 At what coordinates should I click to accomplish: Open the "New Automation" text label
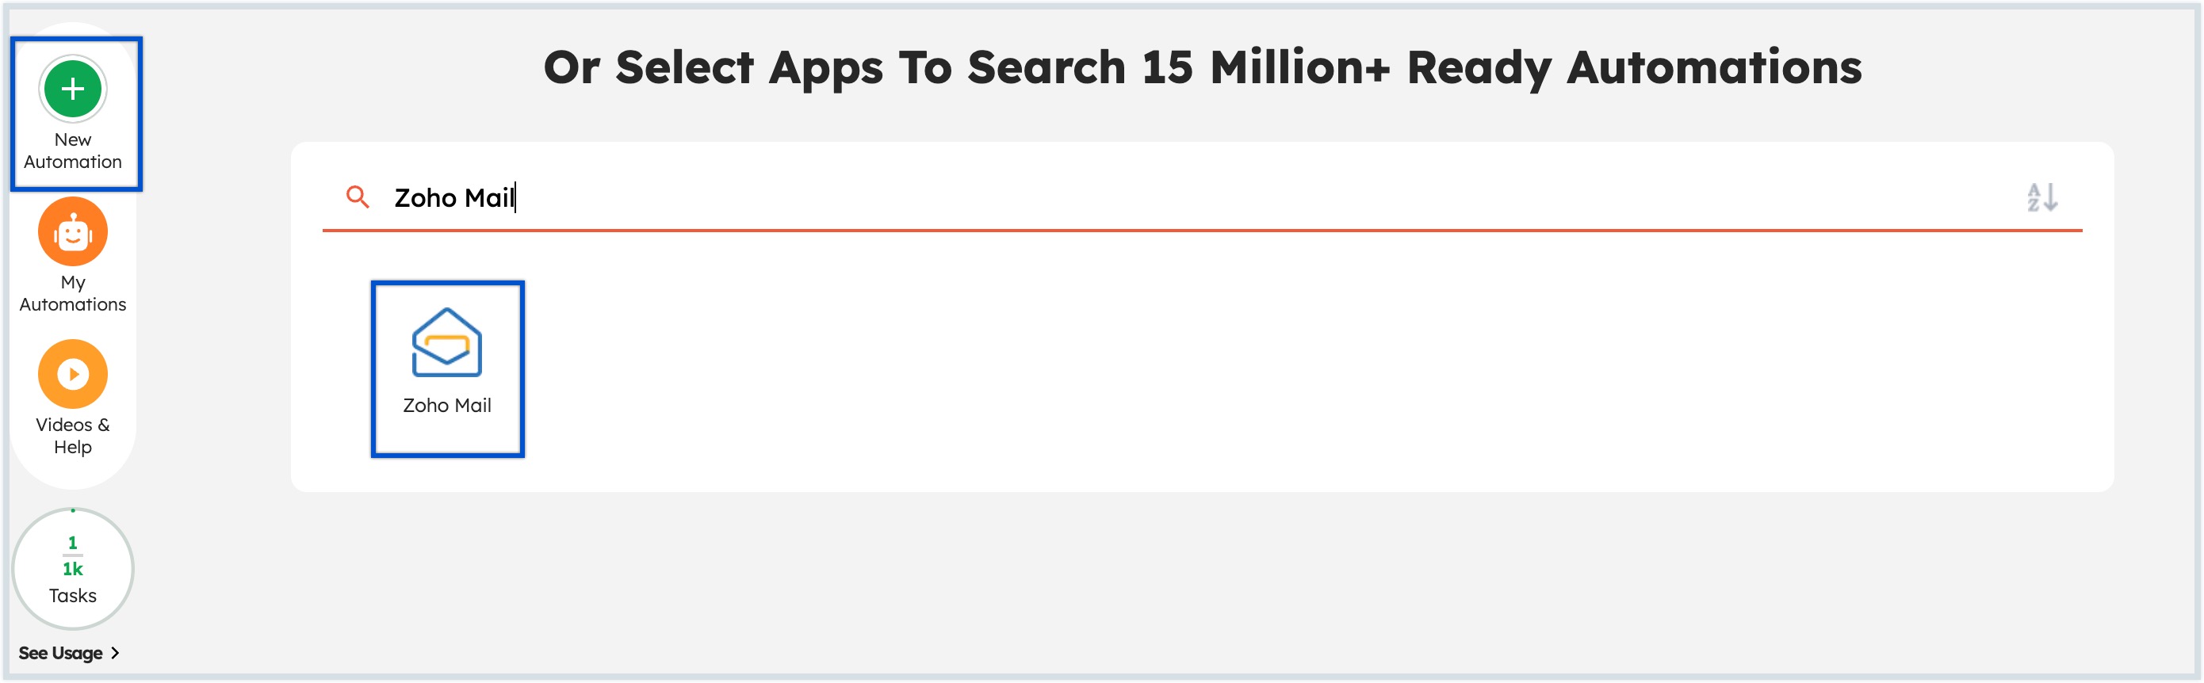point(73,151)
